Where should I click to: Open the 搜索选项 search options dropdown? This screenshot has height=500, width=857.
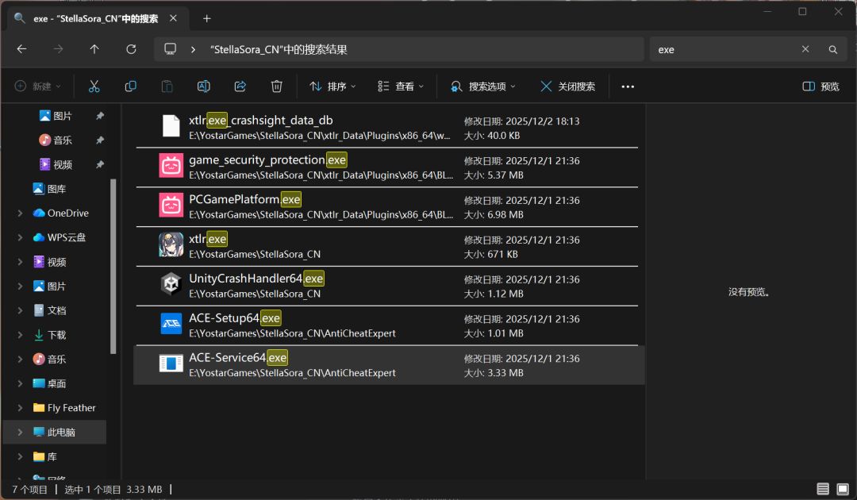[483, 87]
